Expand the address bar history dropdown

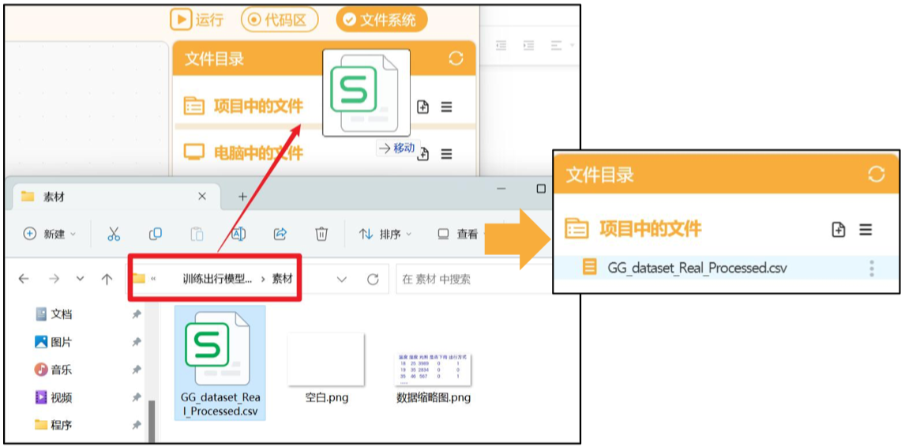(342, 280)
